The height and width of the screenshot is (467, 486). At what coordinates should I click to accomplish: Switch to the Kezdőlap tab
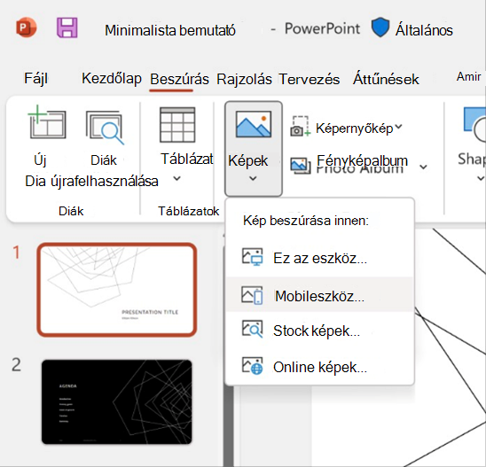(x=112, y=78)
